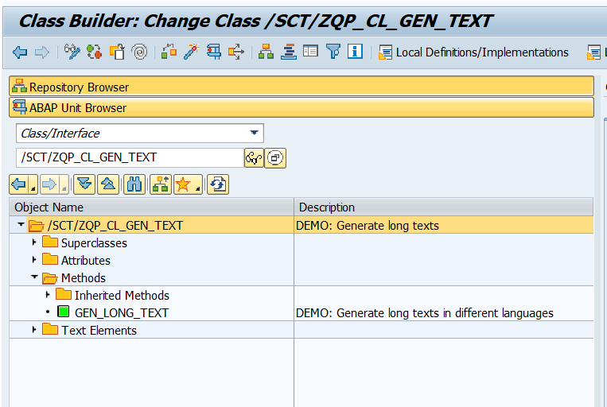Viewport: 607px width, 407px height.
Task: Click the glasses Display button beside class name
Action: pyautogui.click(x=254, y=158)
